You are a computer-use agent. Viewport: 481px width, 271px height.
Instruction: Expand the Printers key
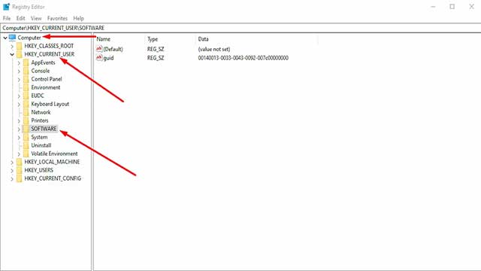[x=19, y=120]
